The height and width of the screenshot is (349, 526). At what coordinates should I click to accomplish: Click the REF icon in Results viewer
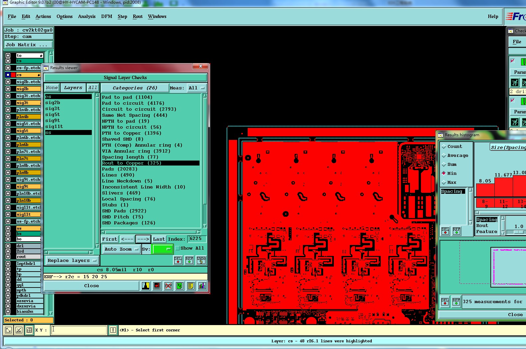tap(189, 260)
